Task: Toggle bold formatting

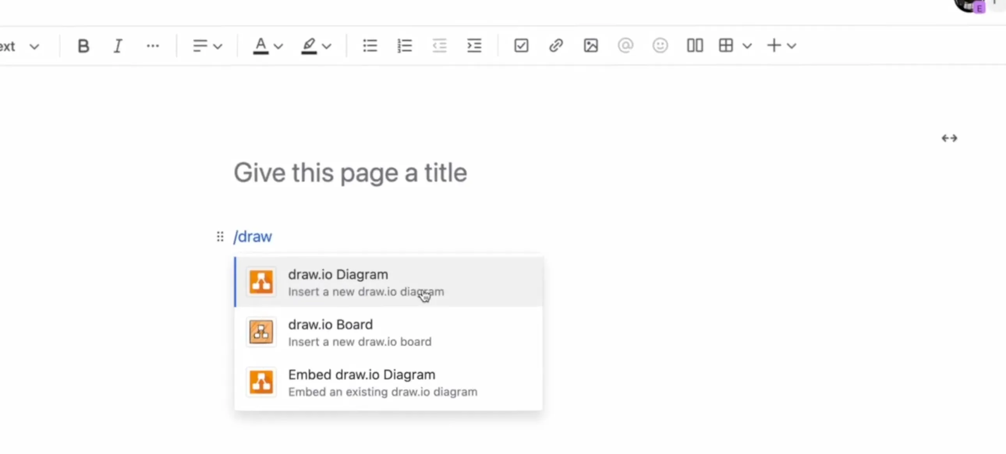Action: (x=83, y=46)
